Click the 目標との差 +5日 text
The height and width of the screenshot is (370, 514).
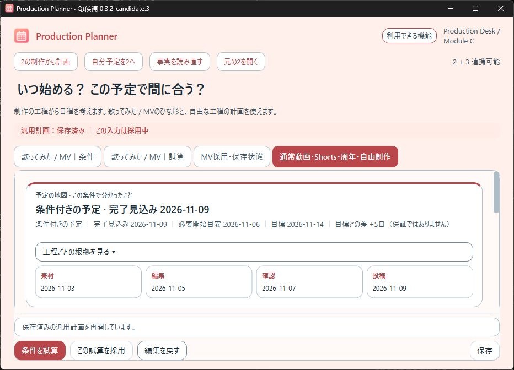tap(360, 224)
